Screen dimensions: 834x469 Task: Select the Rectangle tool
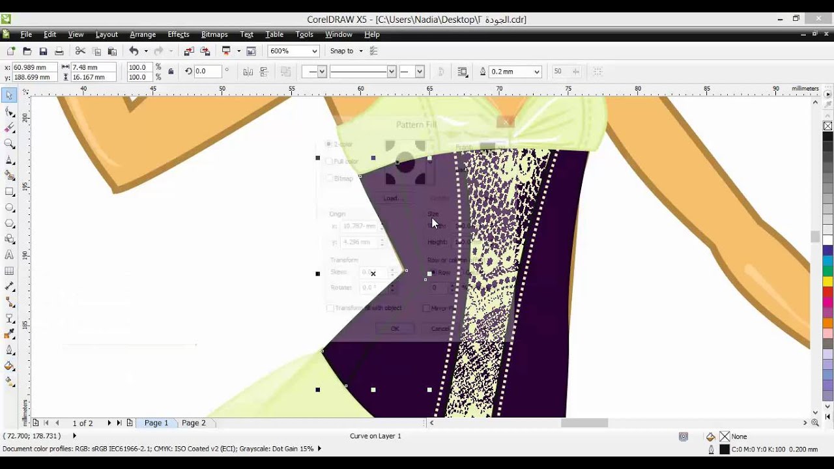point(9,192)
